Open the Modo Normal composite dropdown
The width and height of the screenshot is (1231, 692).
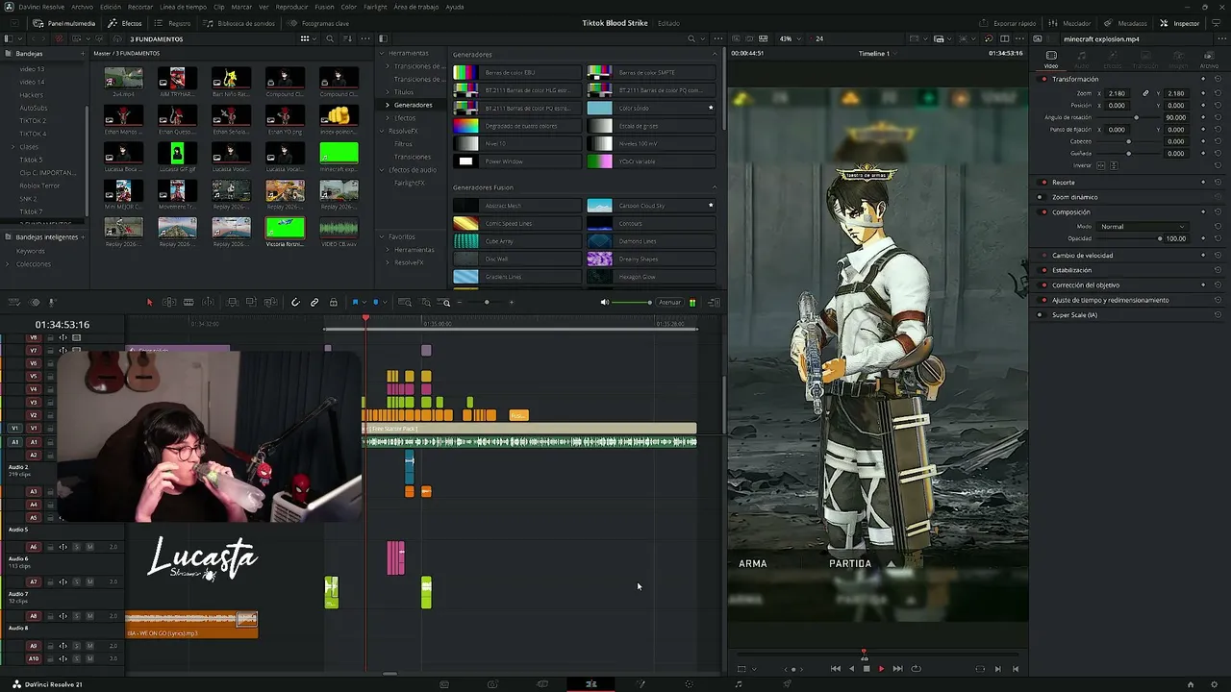[1142, 227]
